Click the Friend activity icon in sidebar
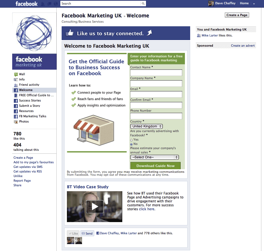Viewport: 264px width, 251px height. tap(16, 85)
